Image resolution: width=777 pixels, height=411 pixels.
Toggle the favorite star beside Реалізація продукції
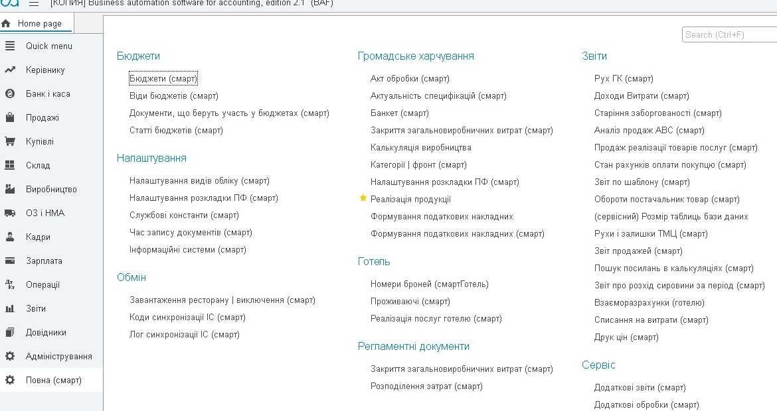363,198
